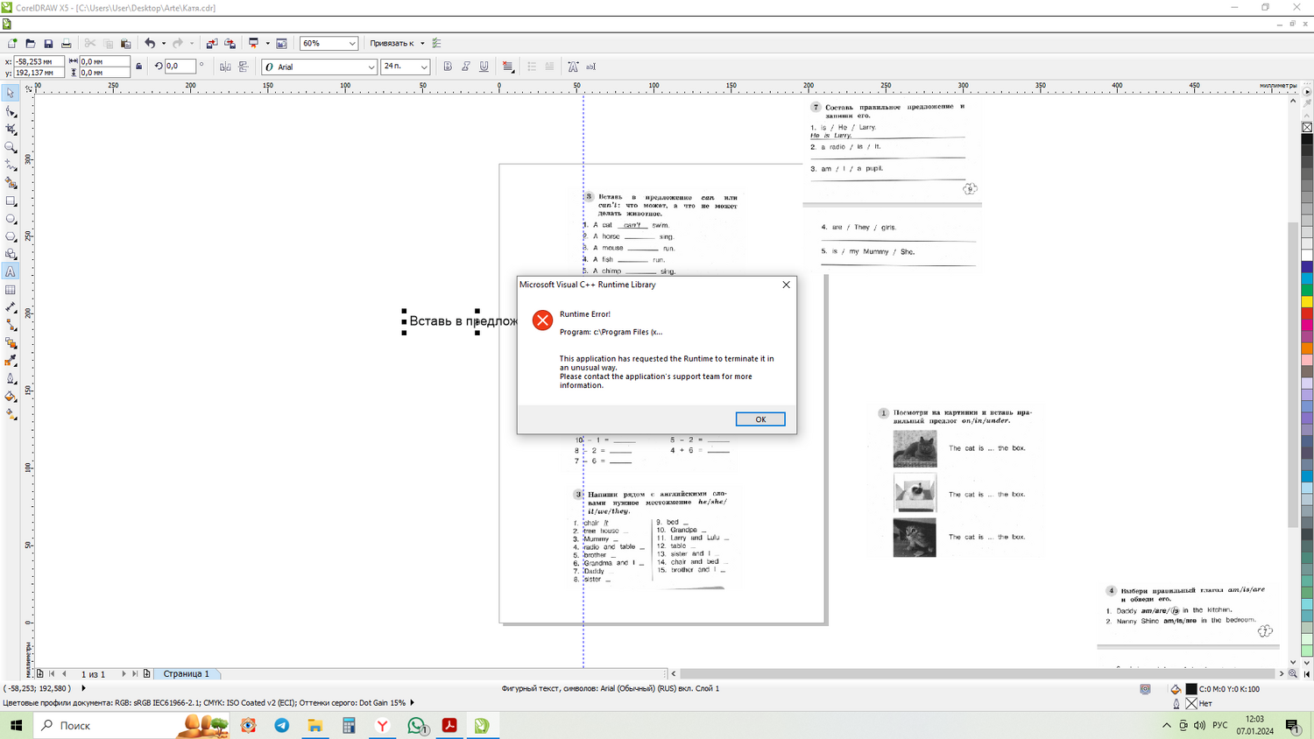The image size is (1314, 739).
Task: Close the Runtime Library dialog with X
Action: pos(786,285)
